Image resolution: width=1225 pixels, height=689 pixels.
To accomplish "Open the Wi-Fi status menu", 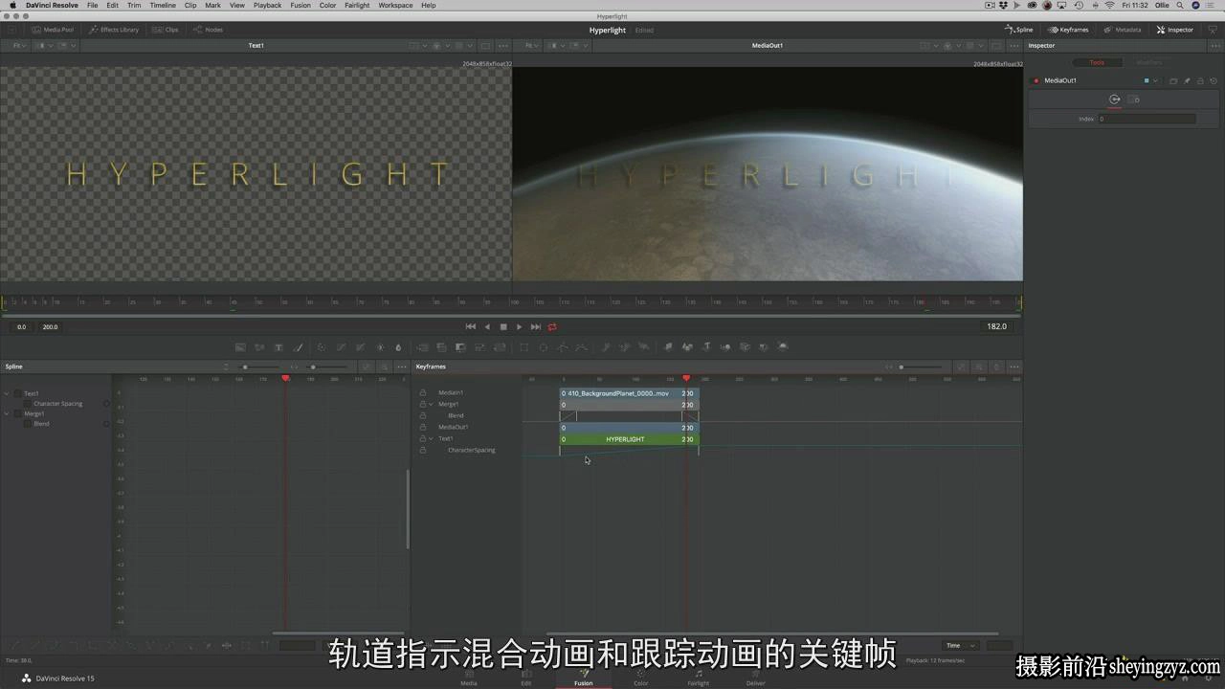I will [x=1109, y=5].
